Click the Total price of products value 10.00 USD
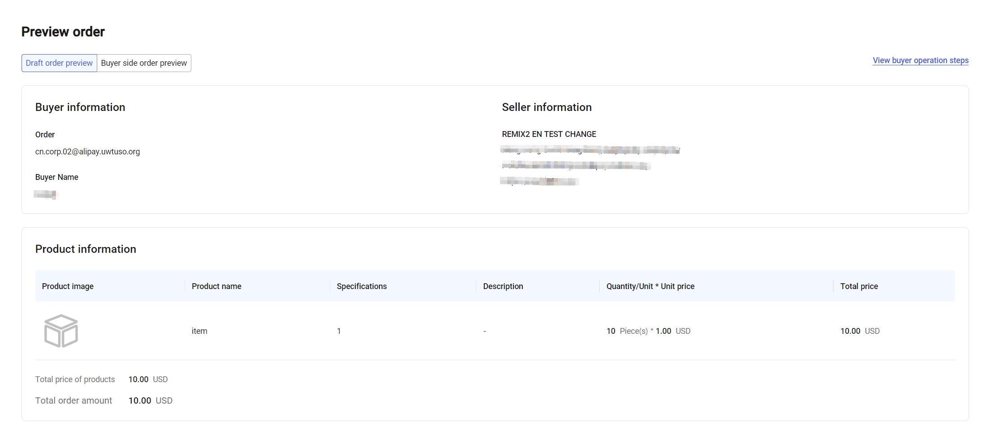The width and height of the screenshot is (995, 430). (148, 379)
